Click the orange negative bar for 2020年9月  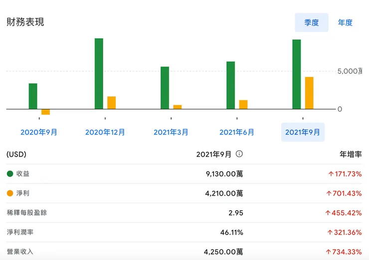pos(46,112)
